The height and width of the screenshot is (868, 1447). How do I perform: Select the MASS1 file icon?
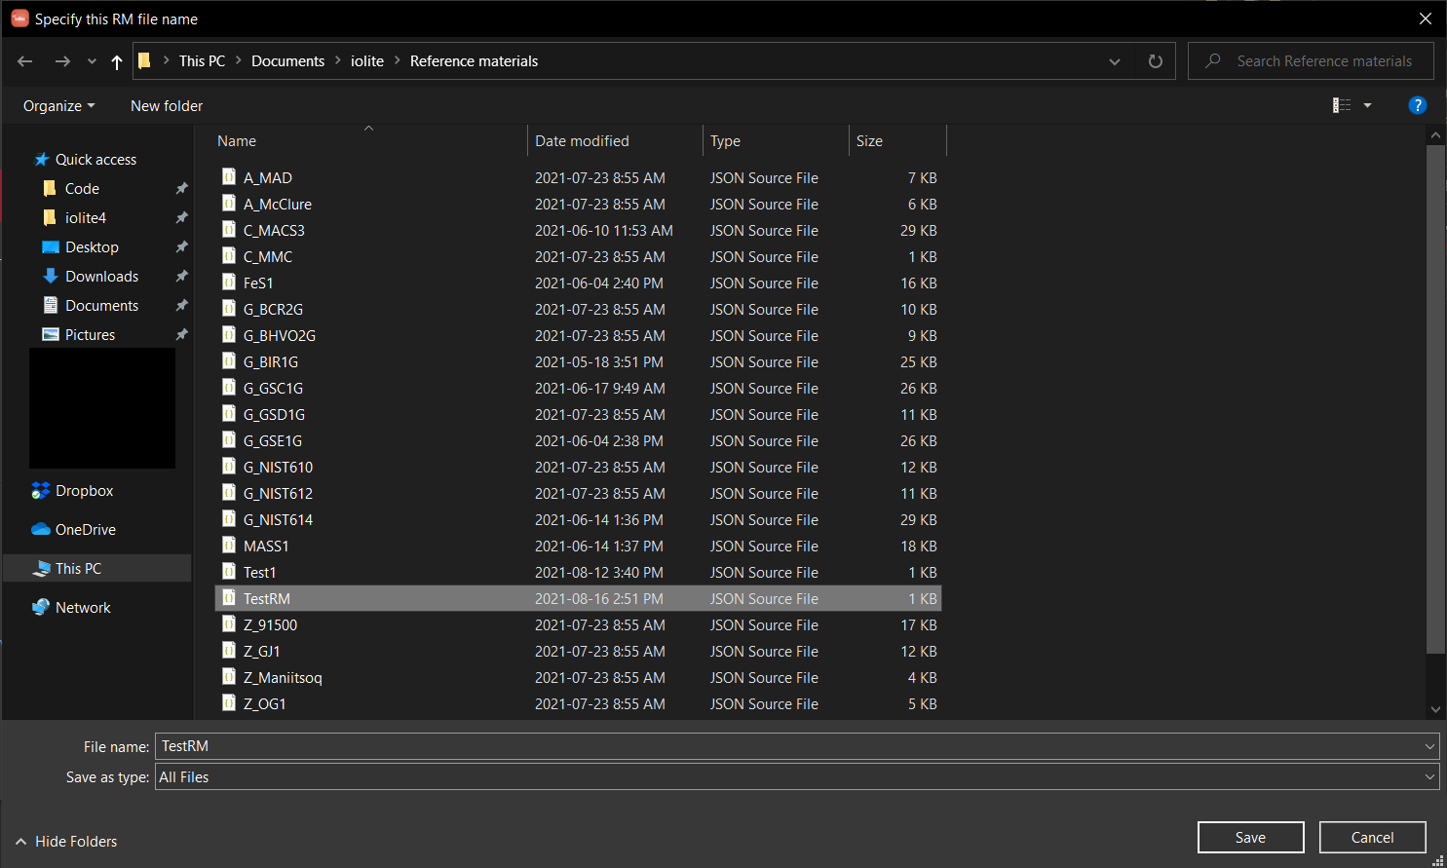(x=229, y=545)
